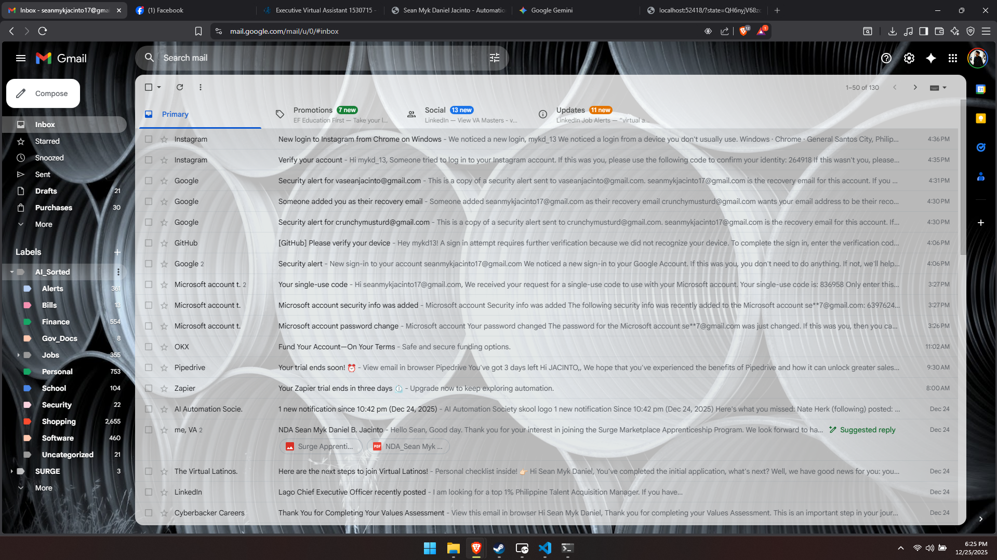This screenshot has height=560, width=997.
Task: Show search options filter icon
Action: 495,58
